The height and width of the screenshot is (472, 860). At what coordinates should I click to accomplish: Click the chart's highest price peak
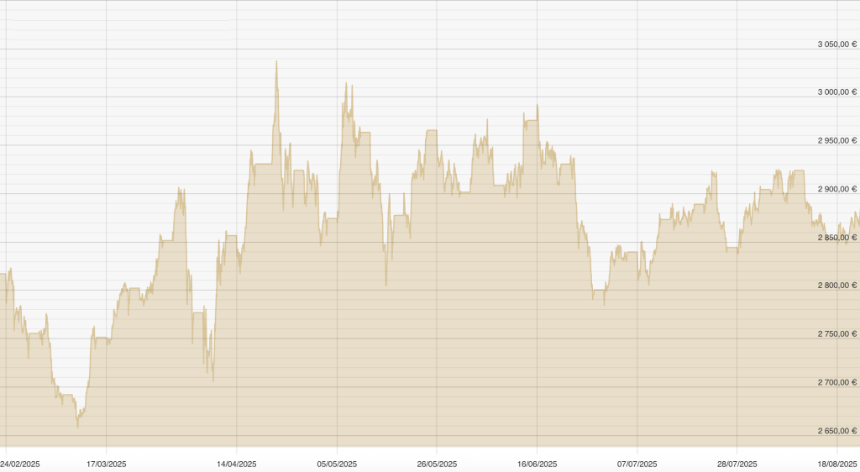276,61
